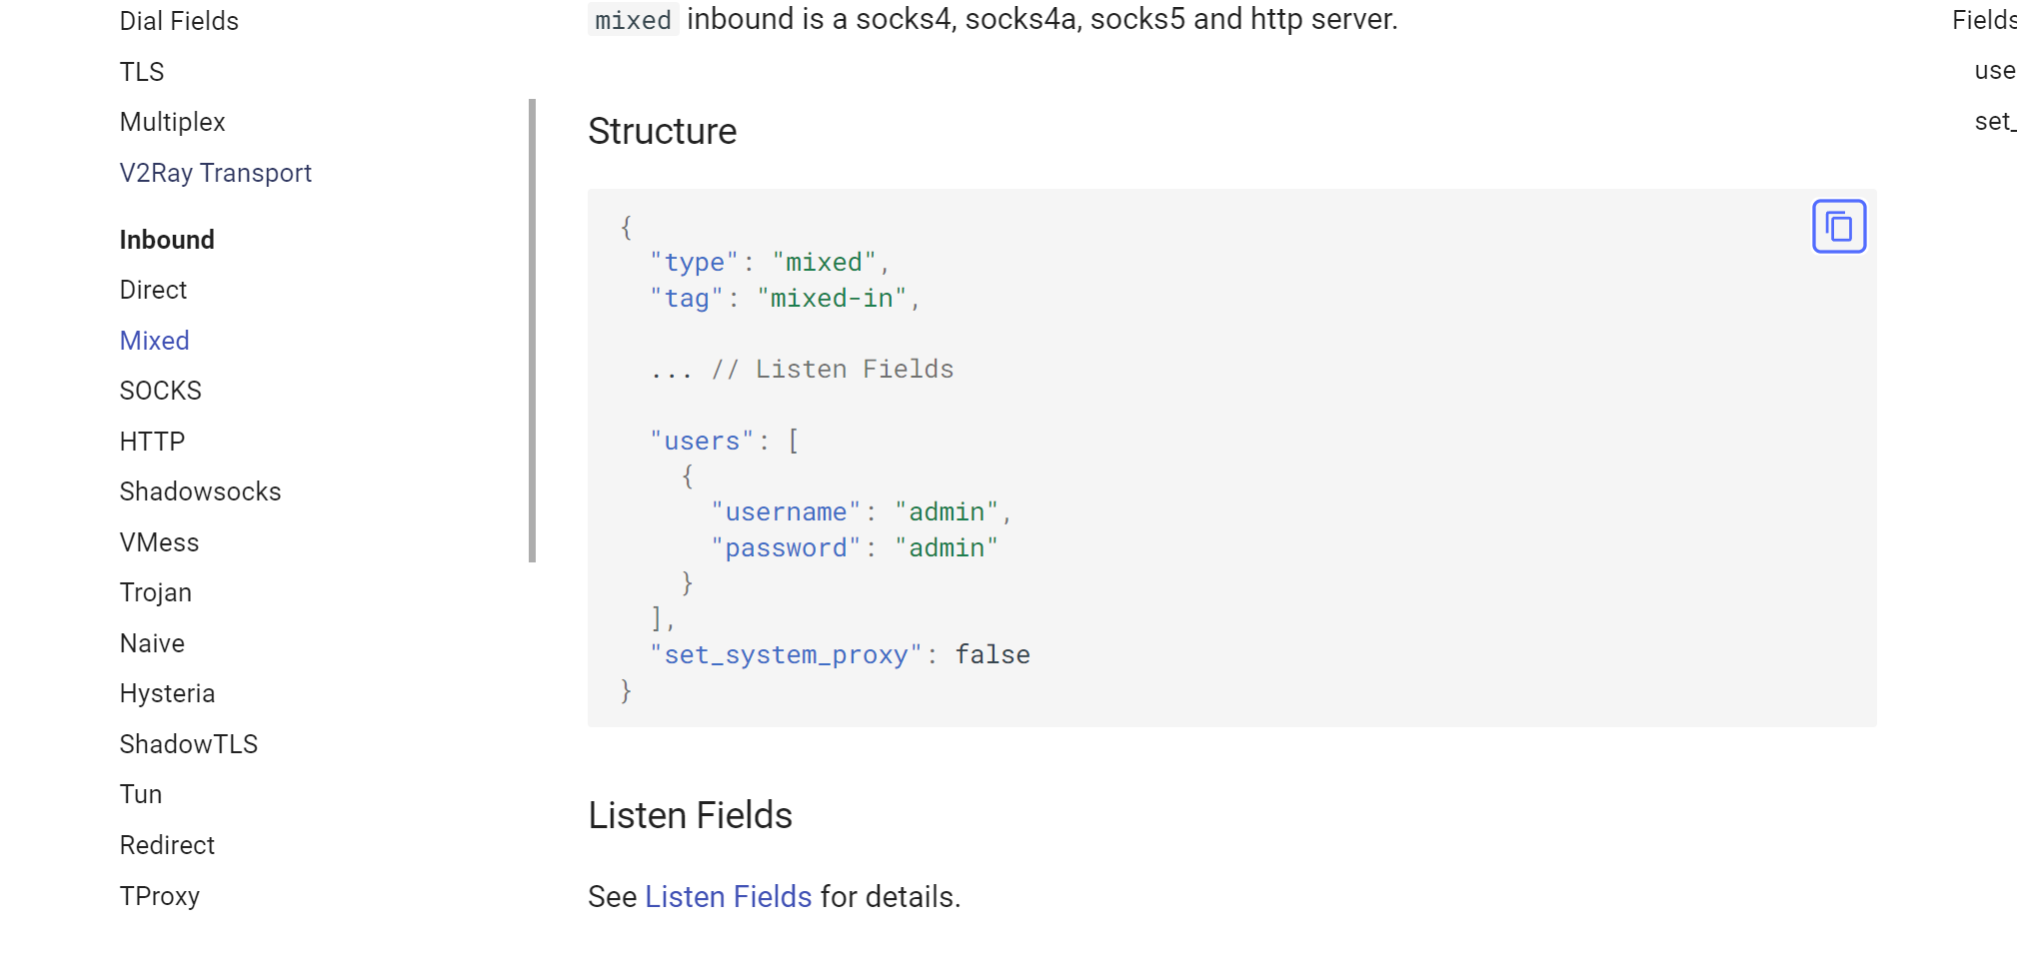Open the TProxy inbound page
Viewport: 2017px width, 965px height.
coord(160,895)
